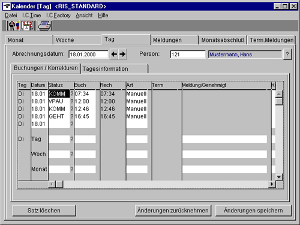Open status lookup in Woch summary row
This screenshot has height=225, width=300.
(x=72, y=154)
